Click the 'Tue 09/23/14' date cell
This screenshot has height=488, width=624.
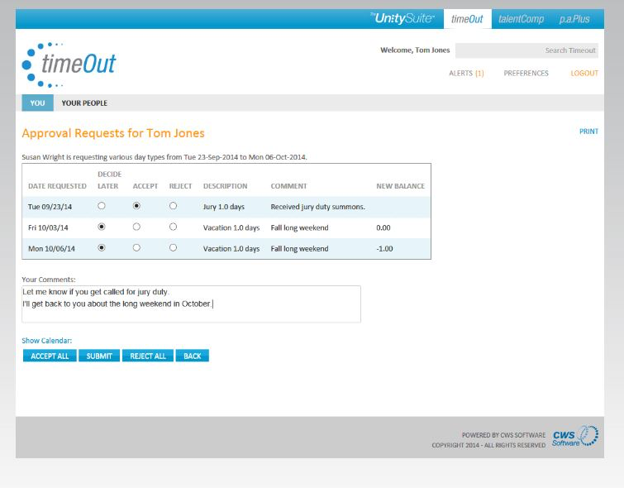pos(50,207)
